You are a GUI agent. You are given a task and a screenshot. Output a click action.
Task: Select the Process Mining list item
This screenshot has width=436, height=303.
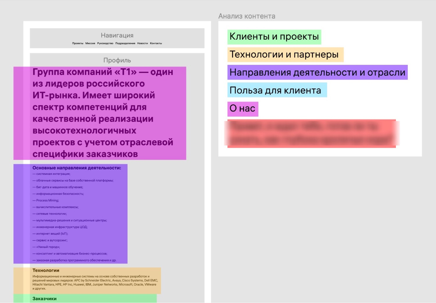click(x=47, y=200)
